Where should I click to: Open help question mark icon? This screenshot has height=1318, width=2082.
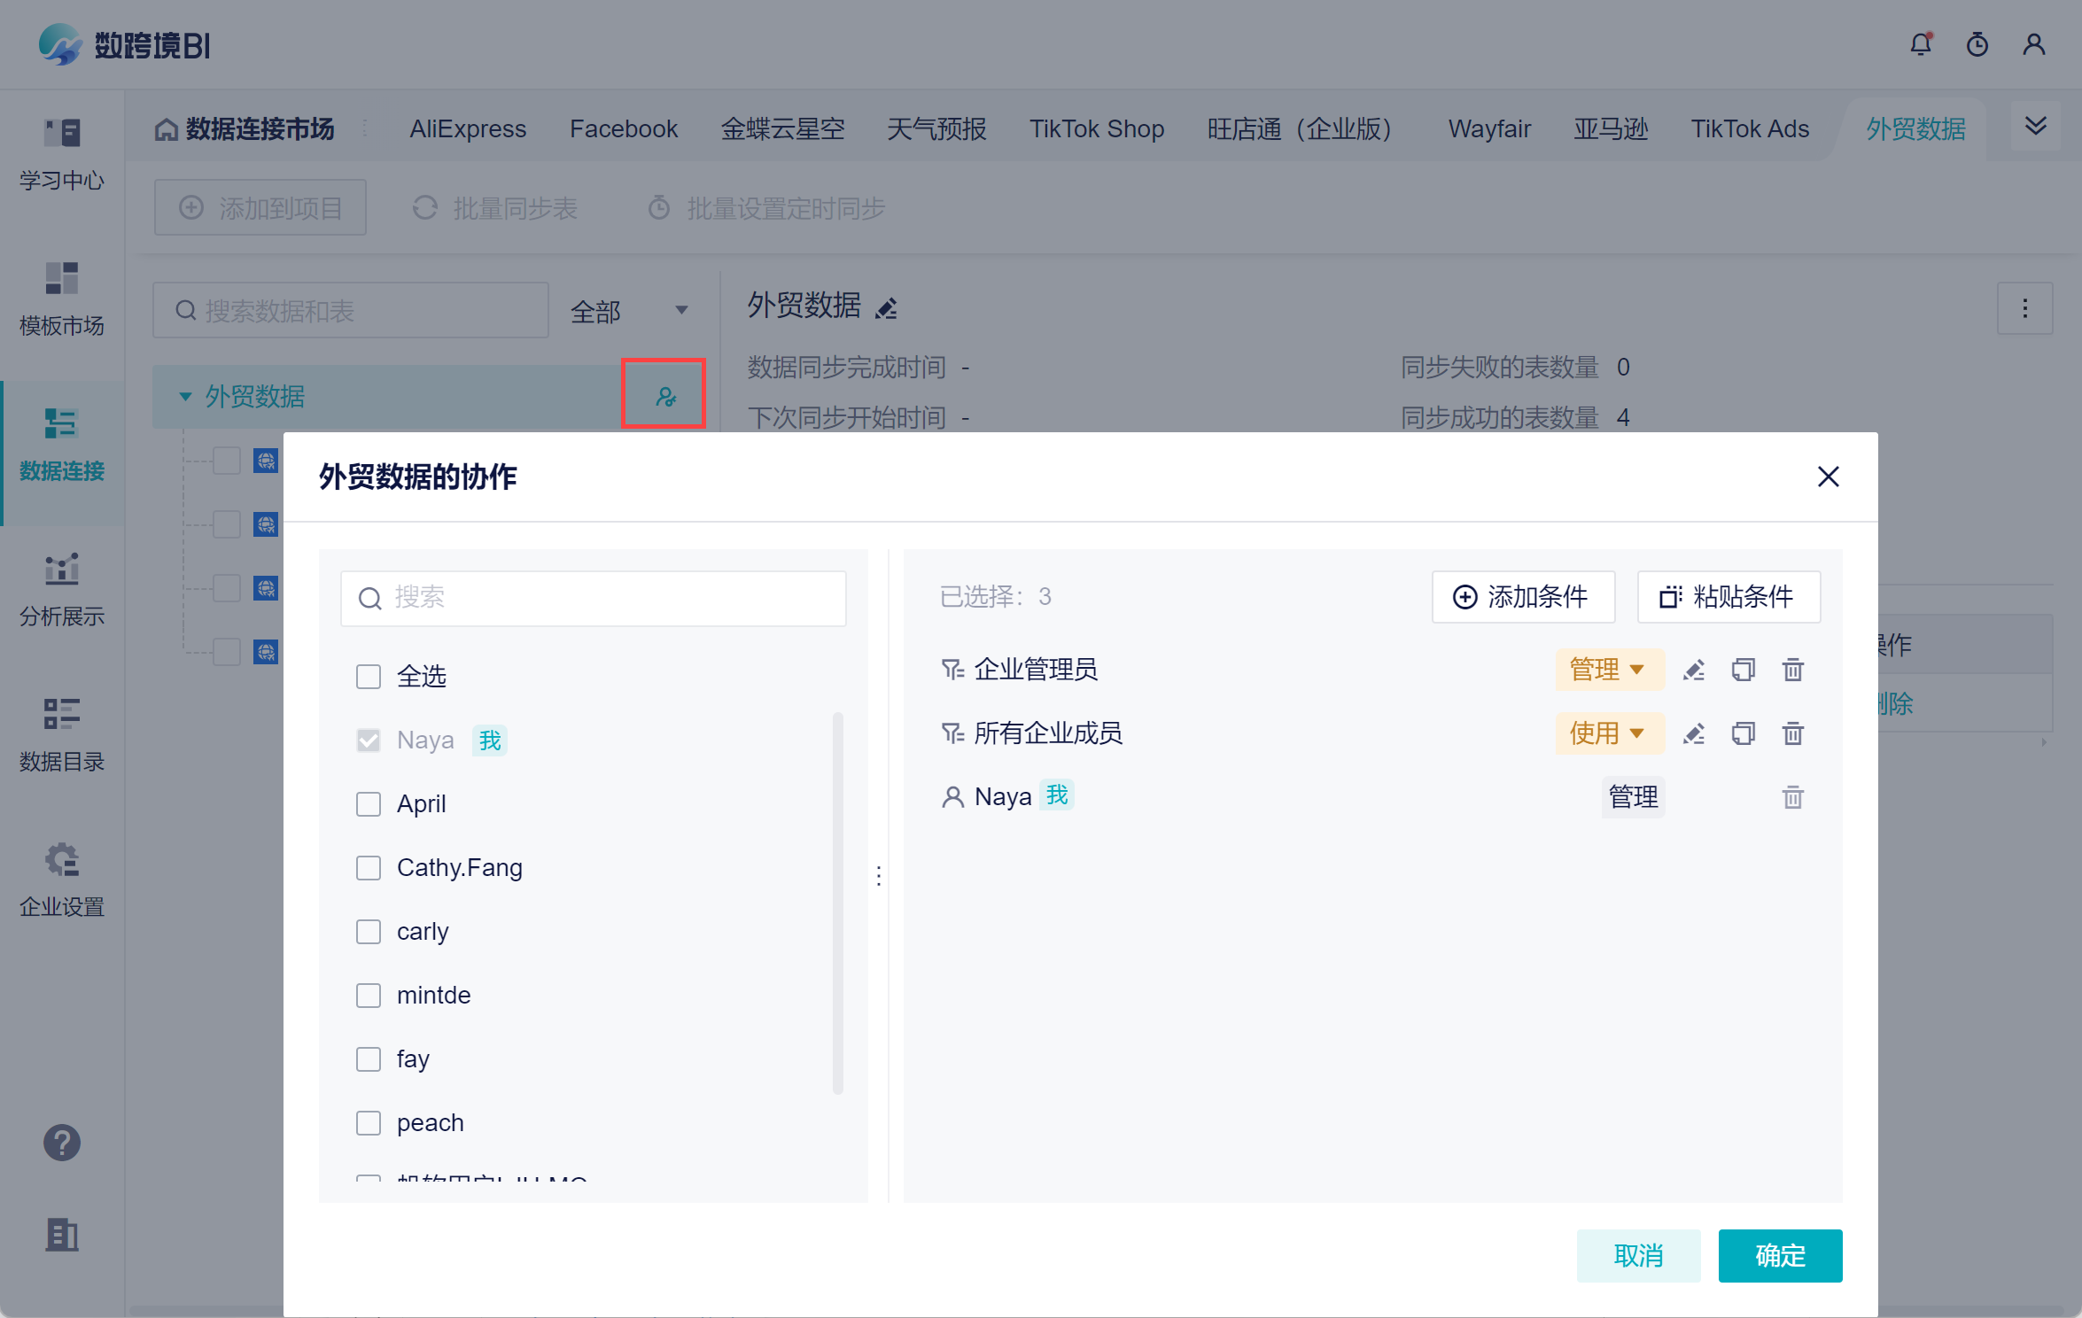(x=62, y=1143)
